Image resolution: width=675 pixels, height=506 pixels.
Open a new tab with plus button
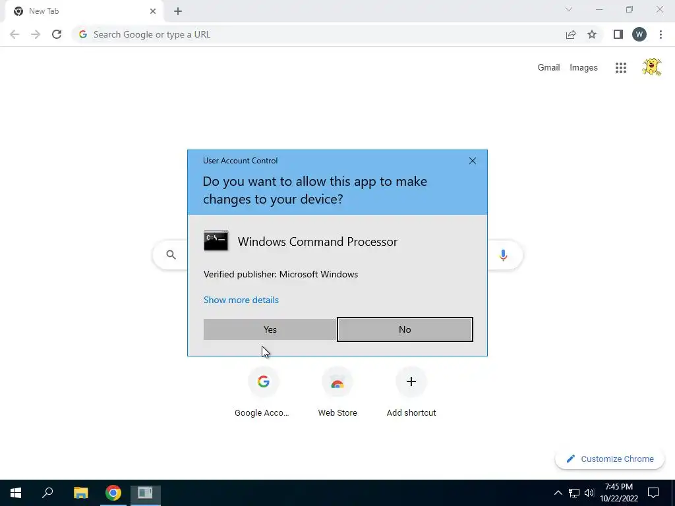(x=178, y=11)
